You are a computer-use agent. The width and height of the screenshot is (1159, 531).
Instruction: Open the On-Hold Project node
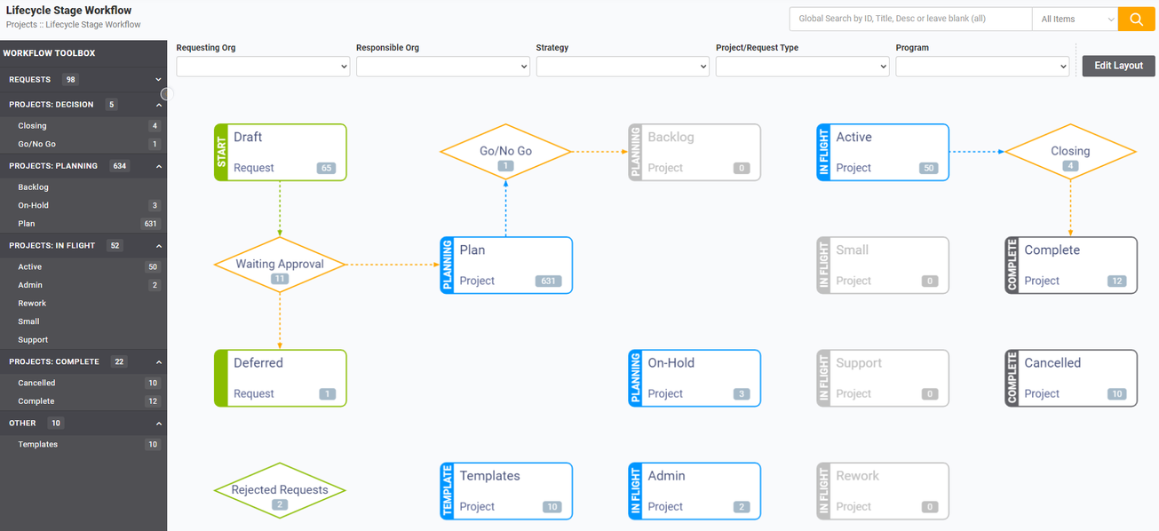coord(694,377)
